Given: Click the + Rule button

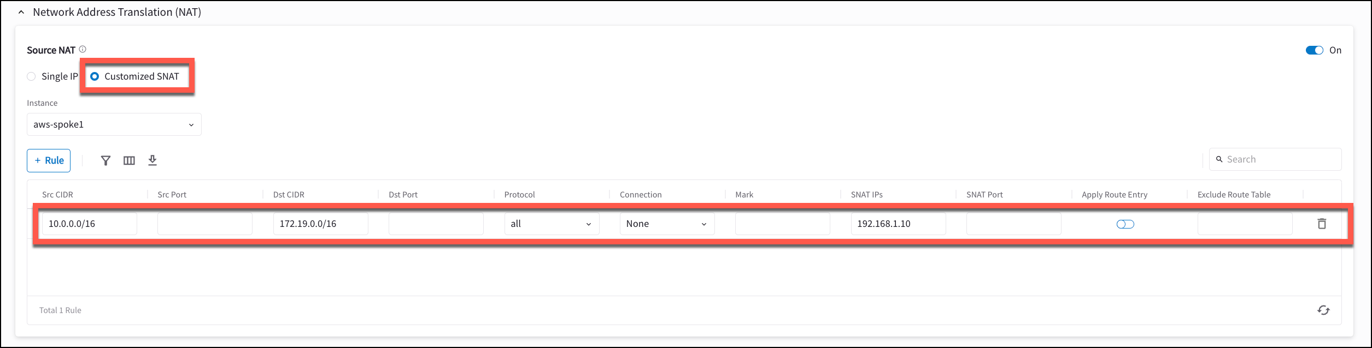Looking at the screenshot, I should click(49, 160).
